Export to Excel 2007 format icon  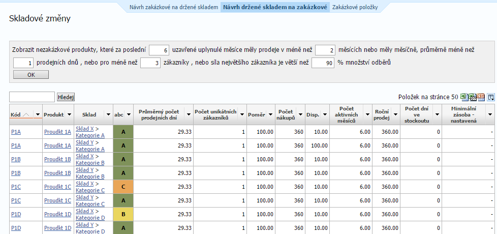(x=472, y=97)
